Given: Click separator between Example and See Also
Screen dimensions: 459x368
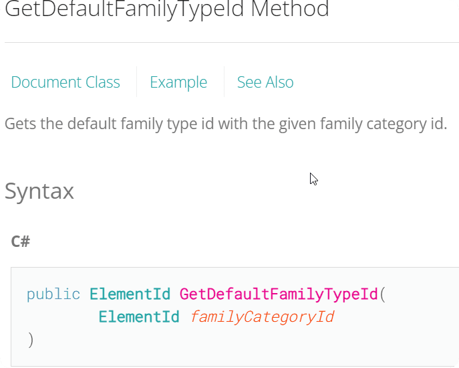Looking at the screenshot, I should [224, 82].
